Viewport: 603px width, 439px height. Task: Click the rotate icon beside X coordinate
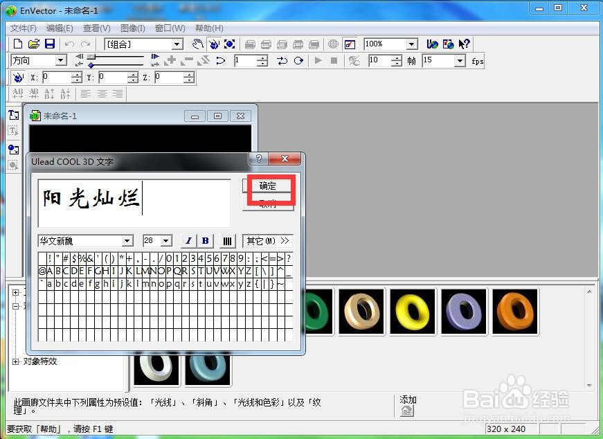coord(18,78)
